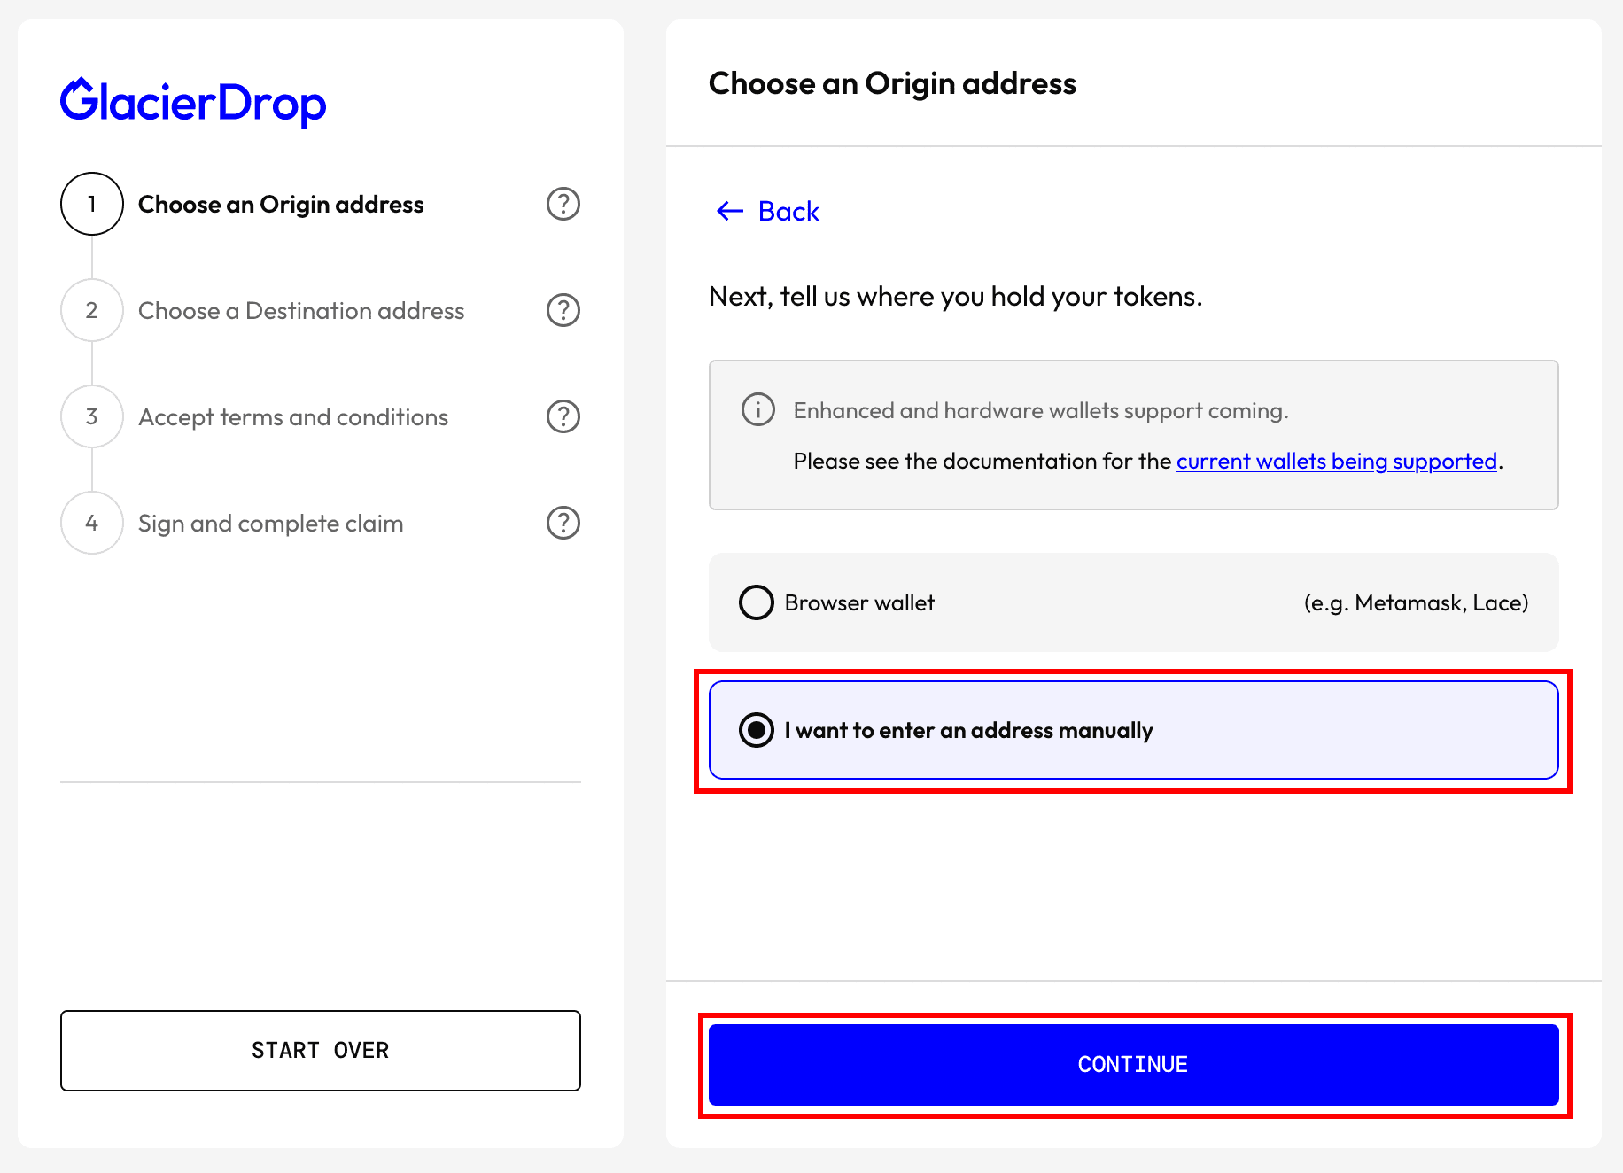Click the Start Over button

click(321, 1051)
